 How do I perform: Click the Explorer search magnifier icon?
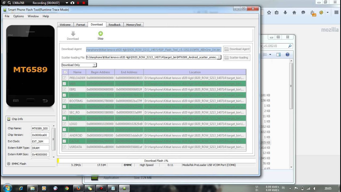pyautogui.click(x=290, y=46)
